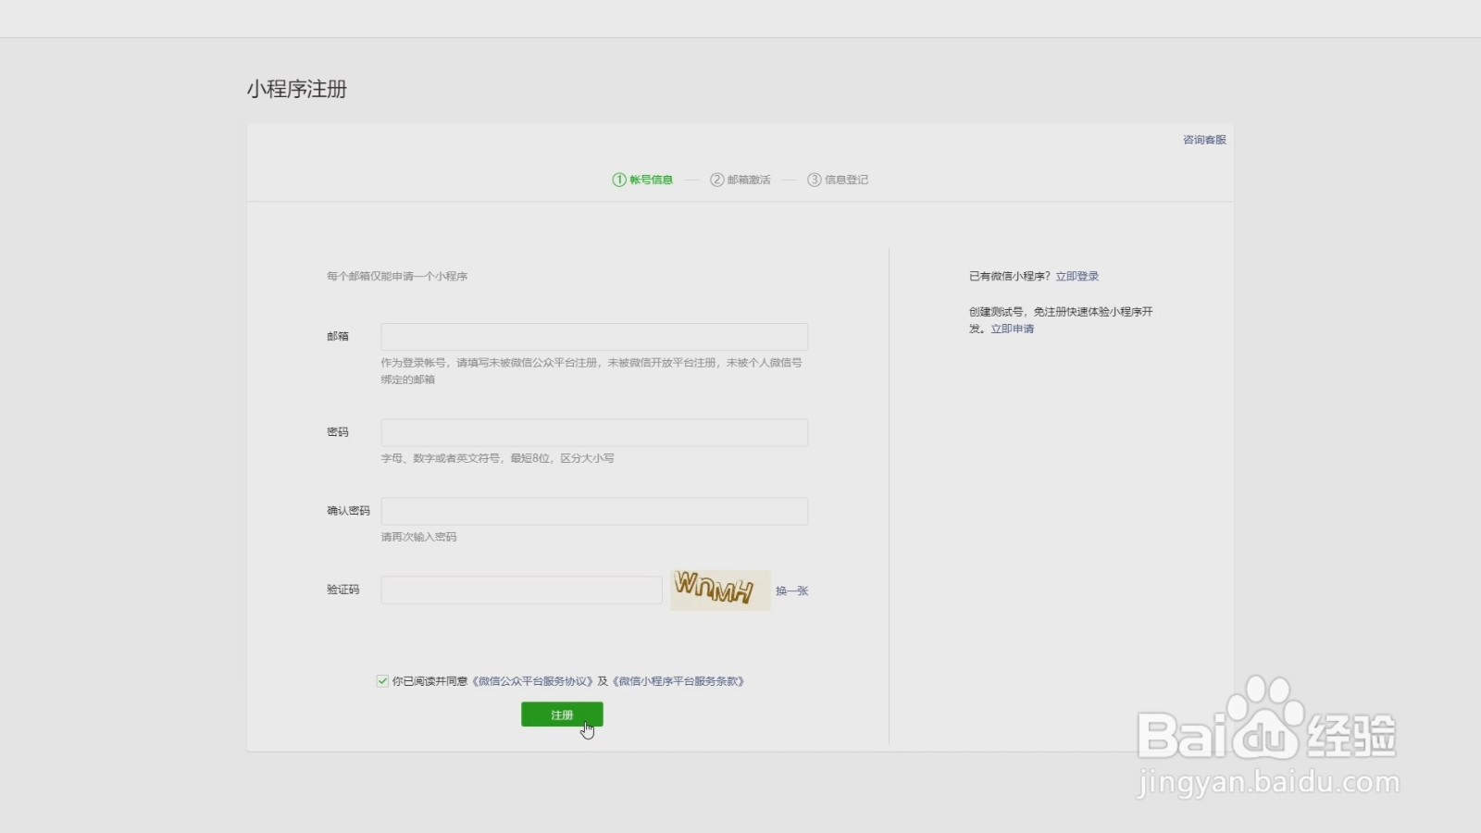Select step 1 帐号信息

[x=642, y=180]
